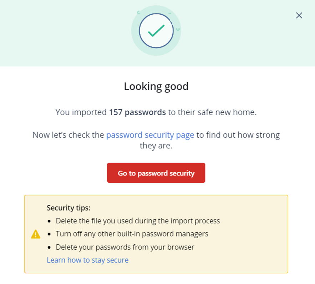
Task: Open Learn how to stay secure link
Action: 88,260
